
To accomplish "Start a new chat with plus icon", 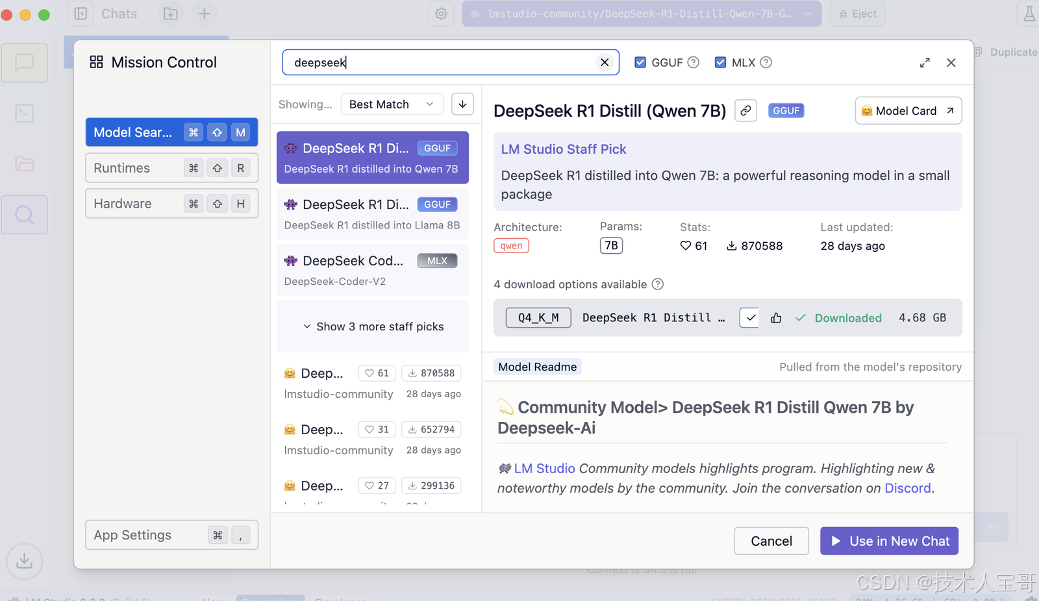I will 204,14.
